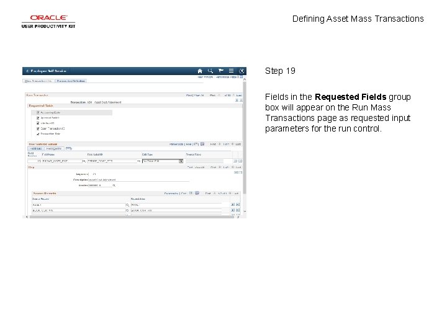447x335 pixels.
Task: Toggle the second Requested Fields checkbox
Action: 38,118
